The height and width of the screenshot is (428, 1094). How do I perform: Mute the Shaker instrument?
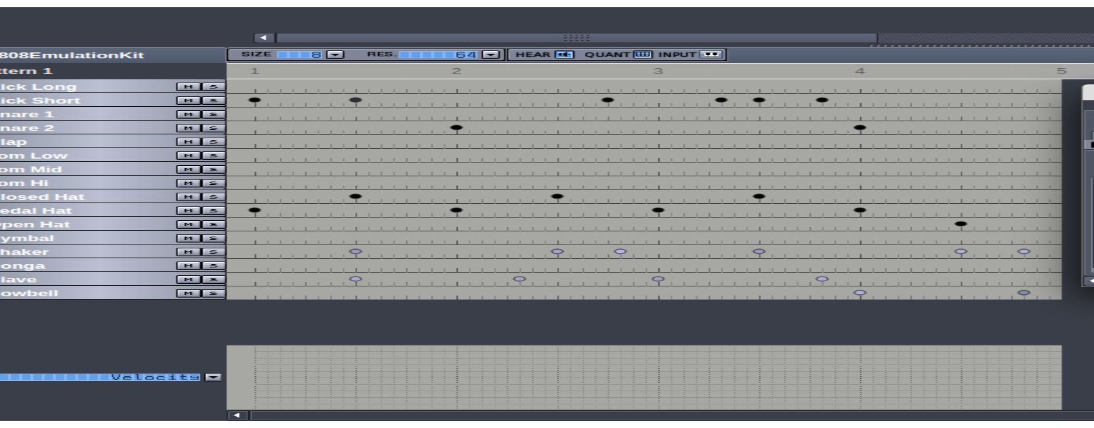click(x=188, y=252)
